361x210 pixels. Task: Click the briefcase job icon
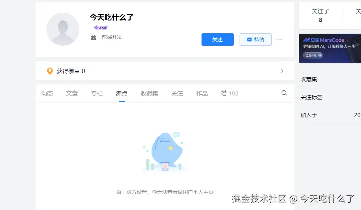pos(94,37)
